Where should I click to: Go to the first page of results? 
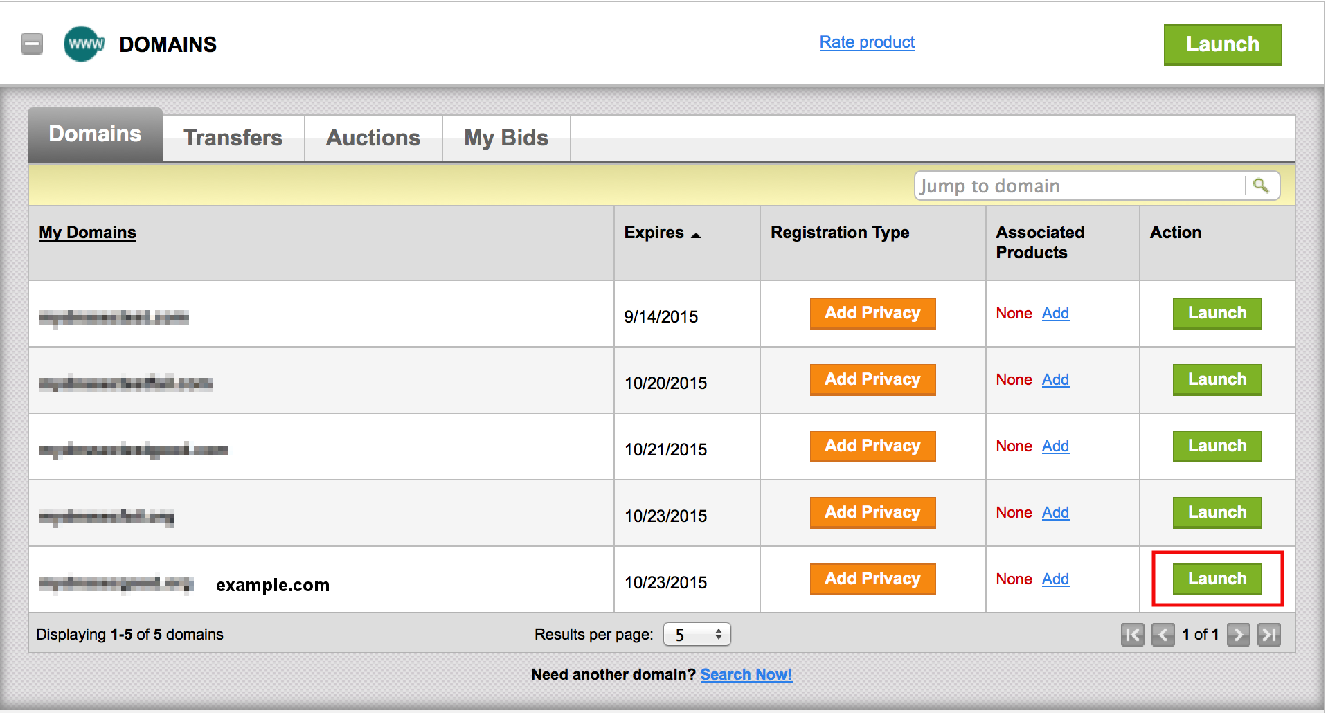1132,635
